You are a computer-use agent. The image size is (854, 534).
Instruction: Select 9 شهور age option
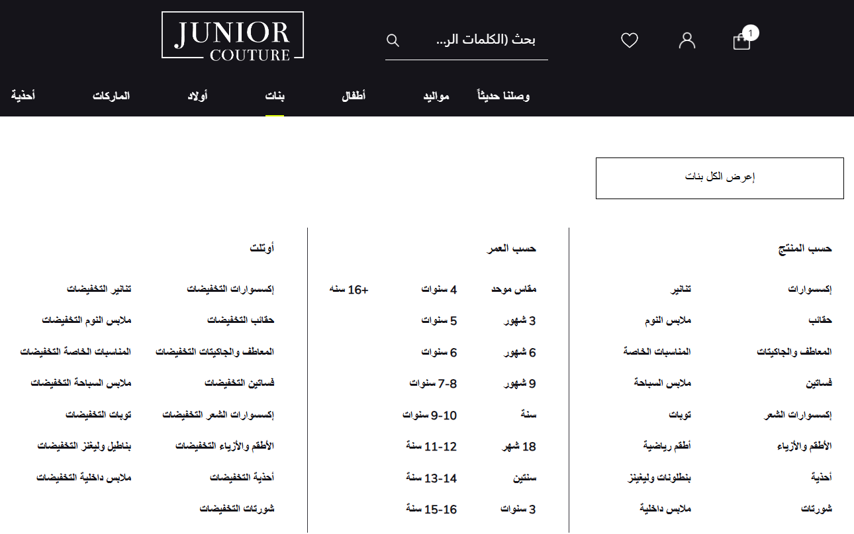point(520,384)
